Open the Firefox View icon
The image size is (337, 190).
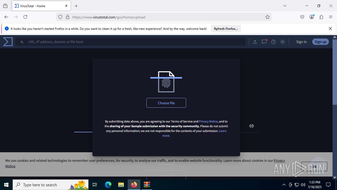click(5, 6)
